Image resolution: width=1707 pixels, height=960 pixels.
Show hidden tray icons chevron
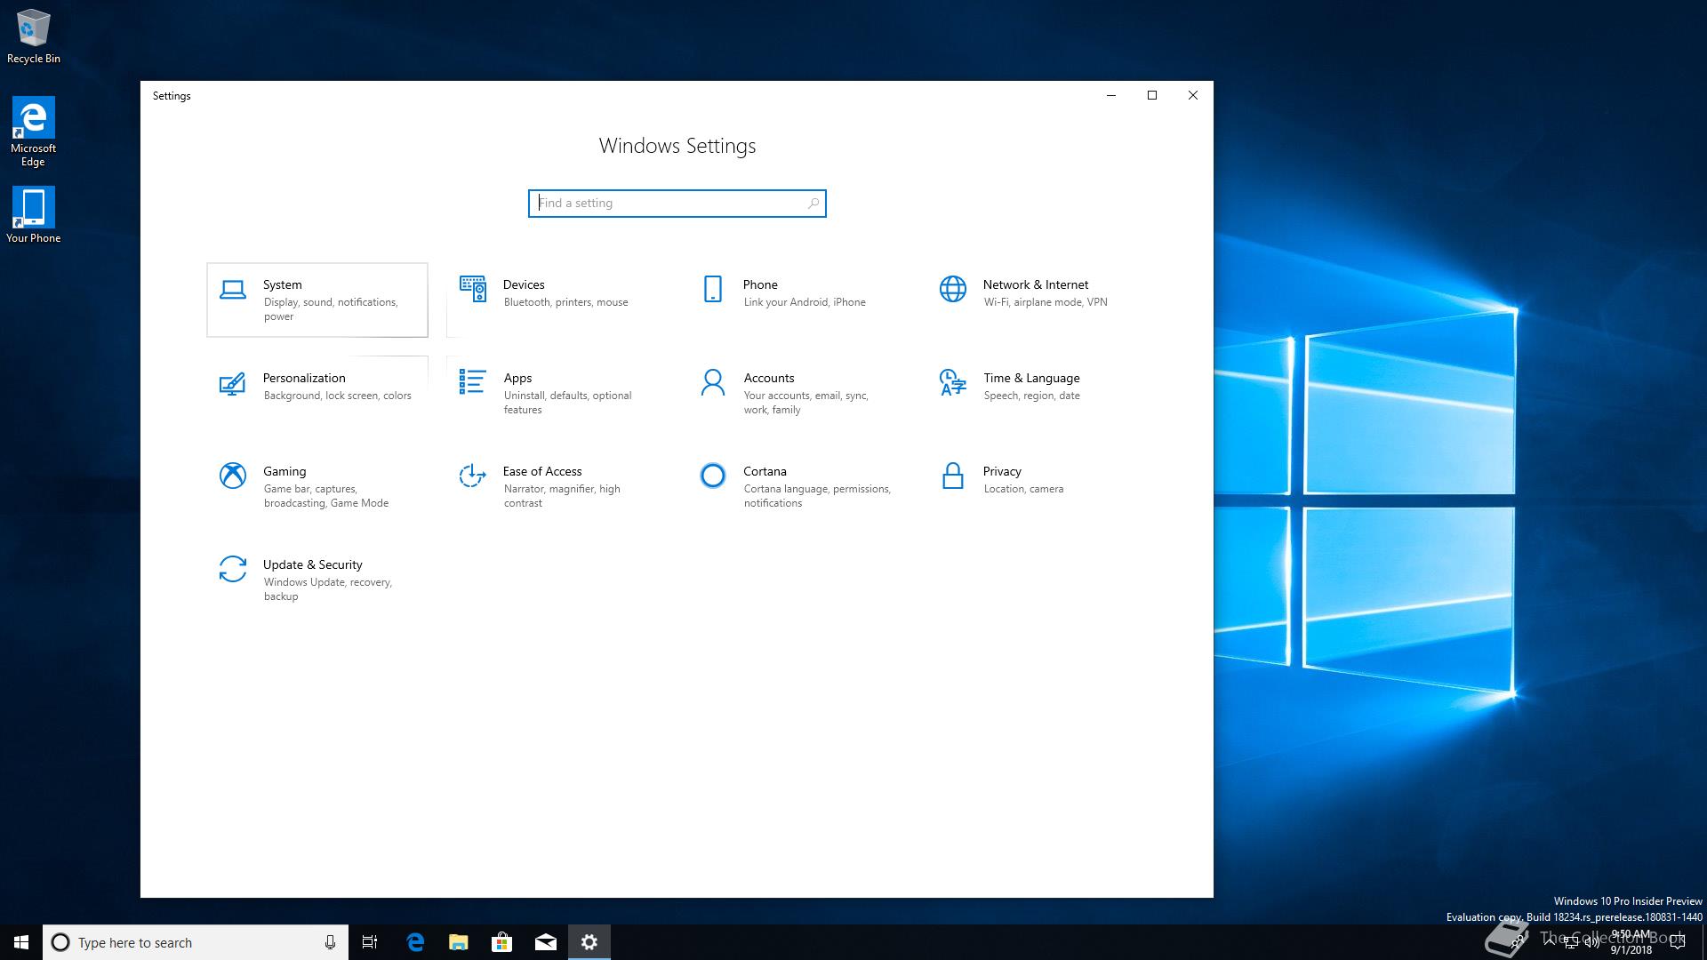[1550, 941]
